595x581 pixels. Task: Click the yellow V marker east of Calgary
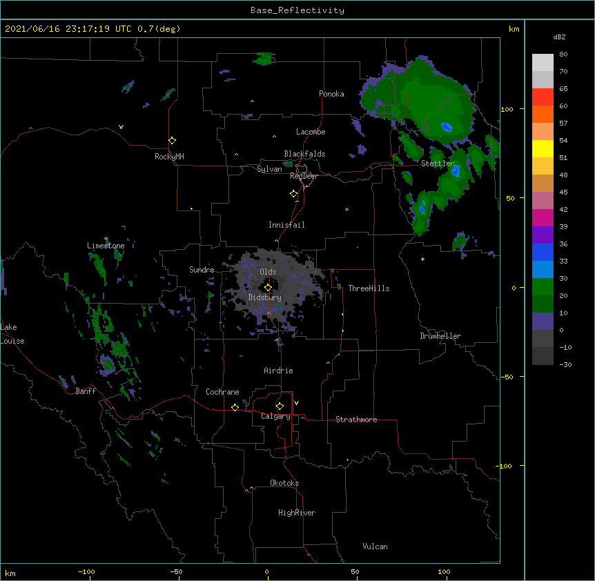296,403
